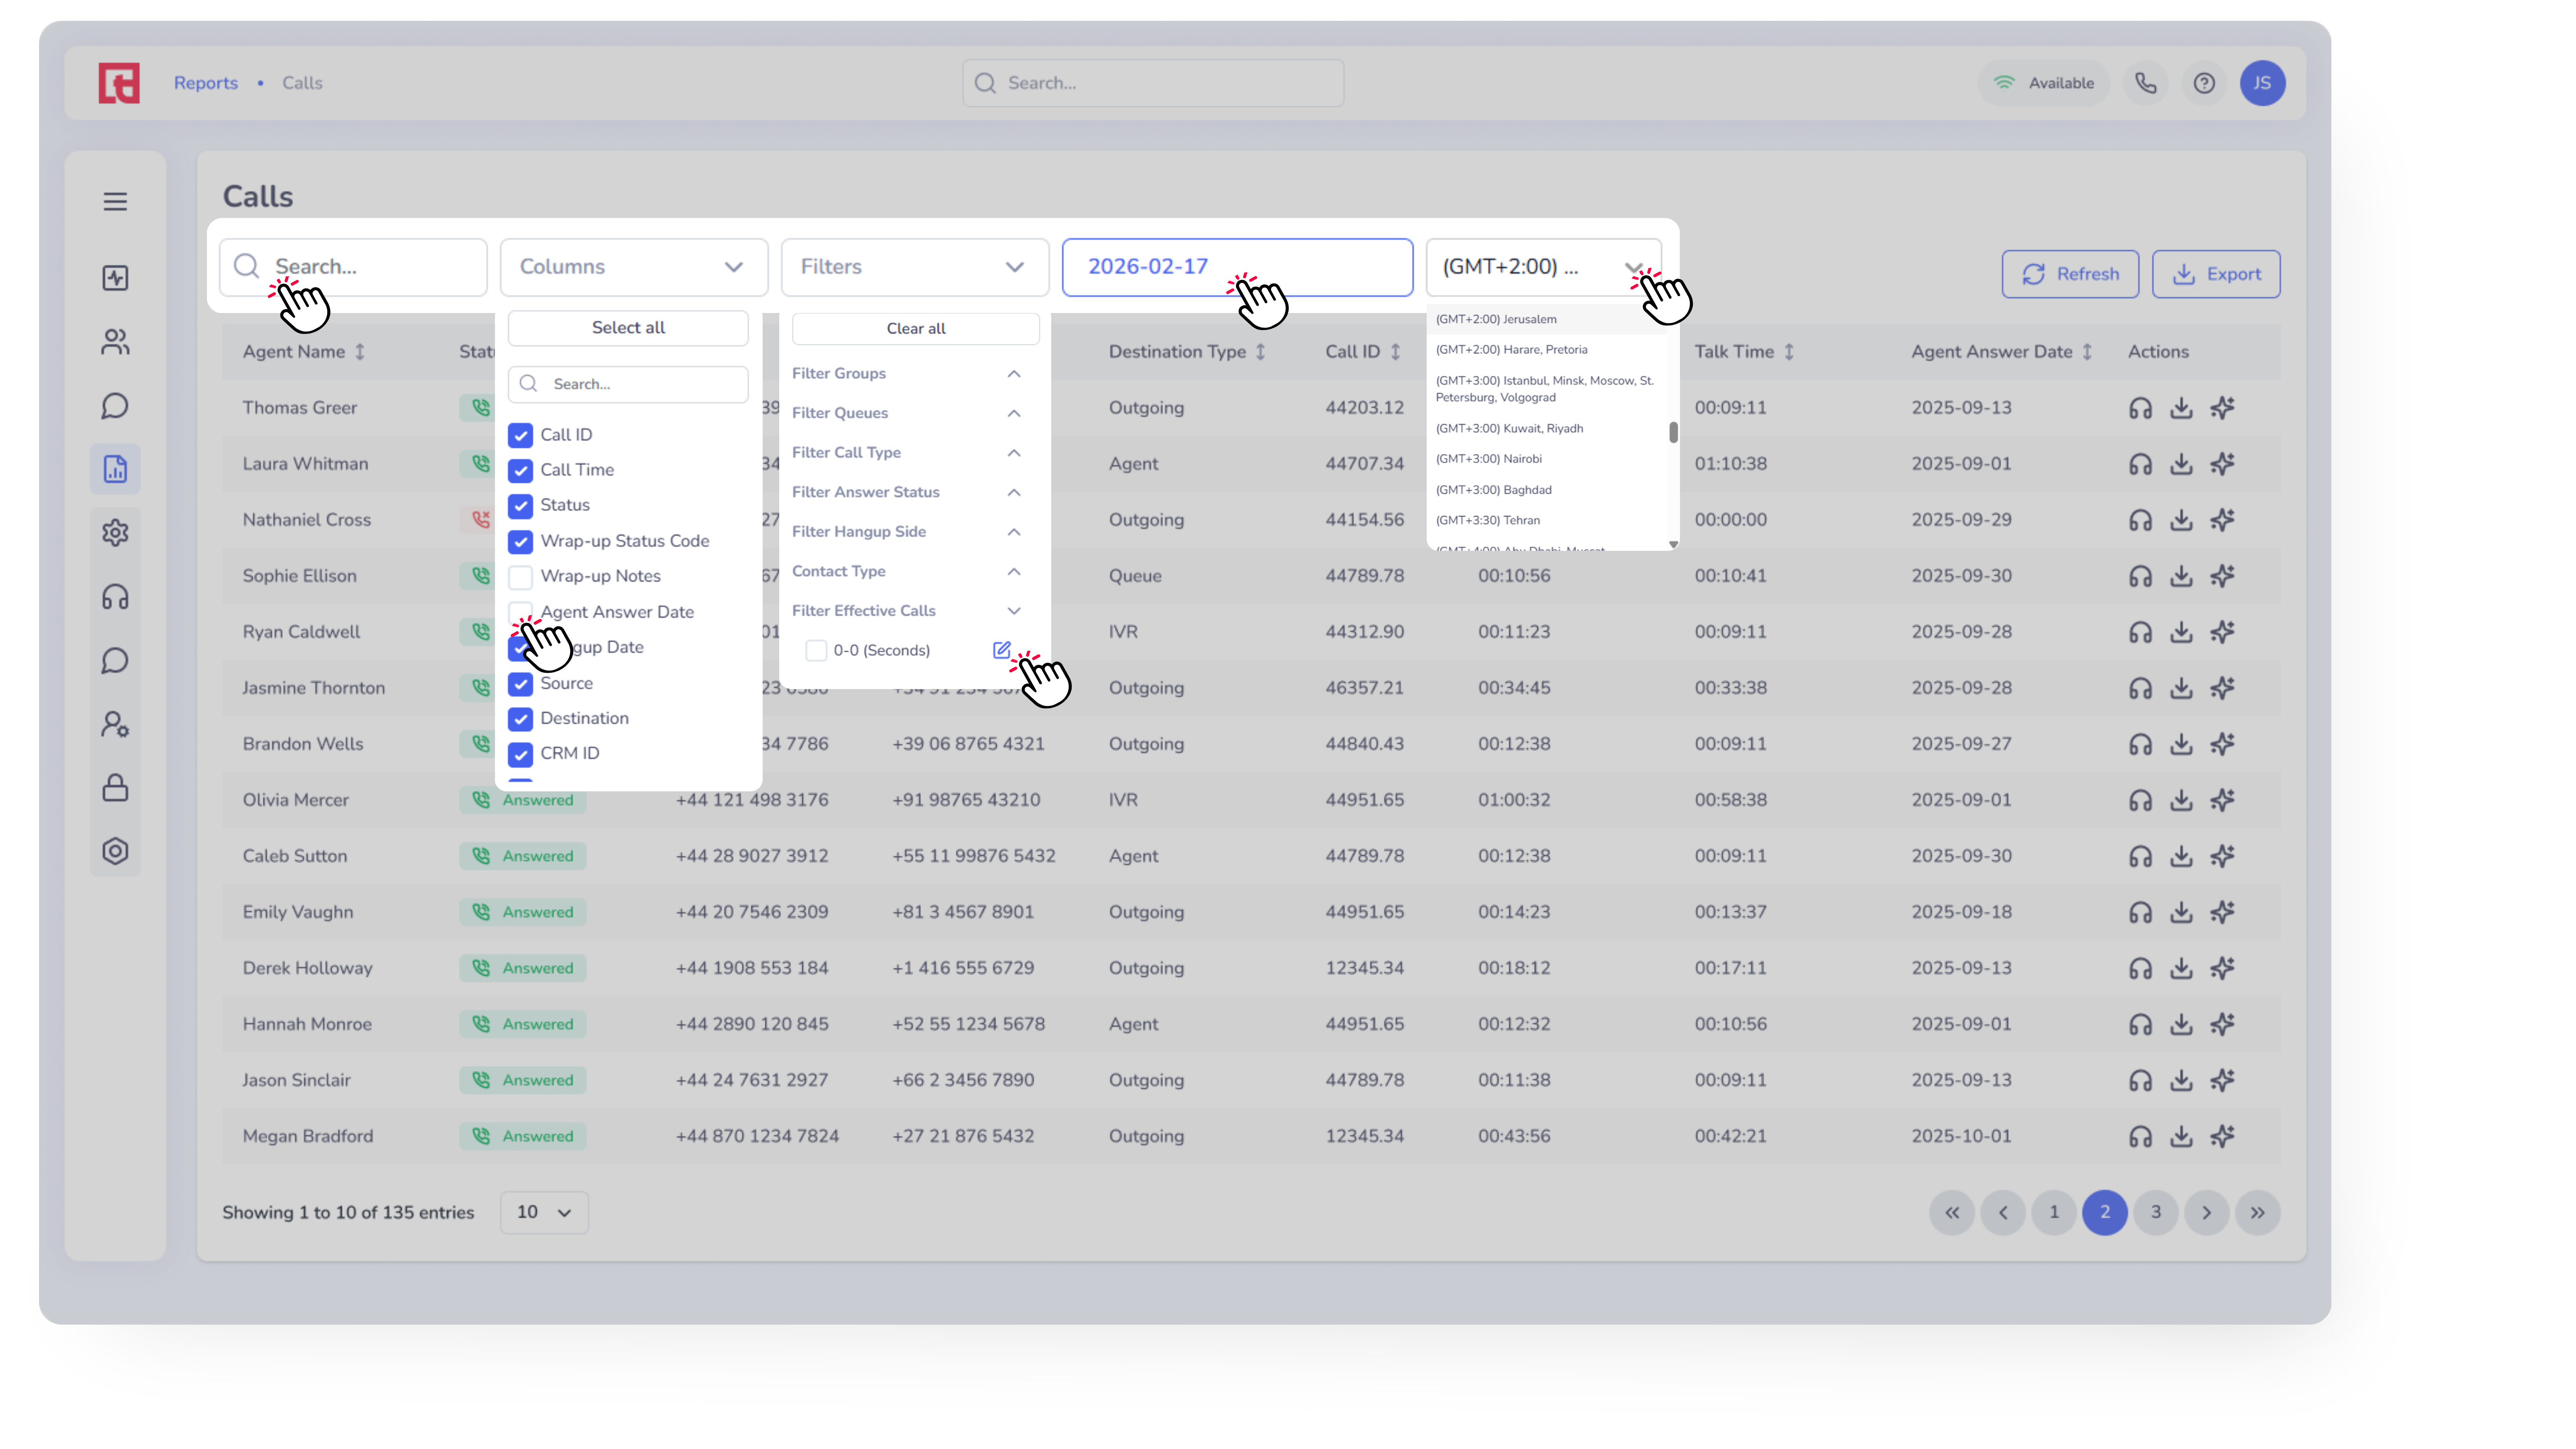Click the headset icon in sidebar
Screen dimensions: 2576x1449
pyautogui.click(x=115, y=597)
